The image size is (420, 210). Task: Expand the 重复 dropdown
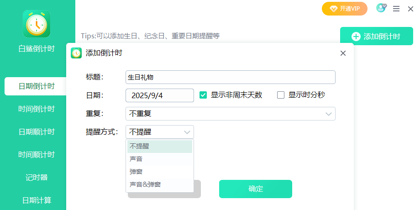click(x=328, y=114)
